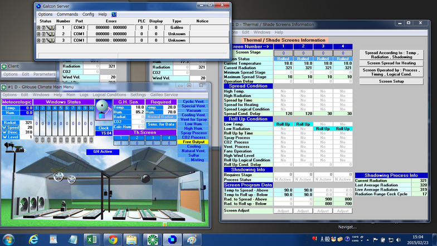The width and height of the screenshot is (437, 246).
Task: Click the Screen Setup button
Action: [391, 81]
